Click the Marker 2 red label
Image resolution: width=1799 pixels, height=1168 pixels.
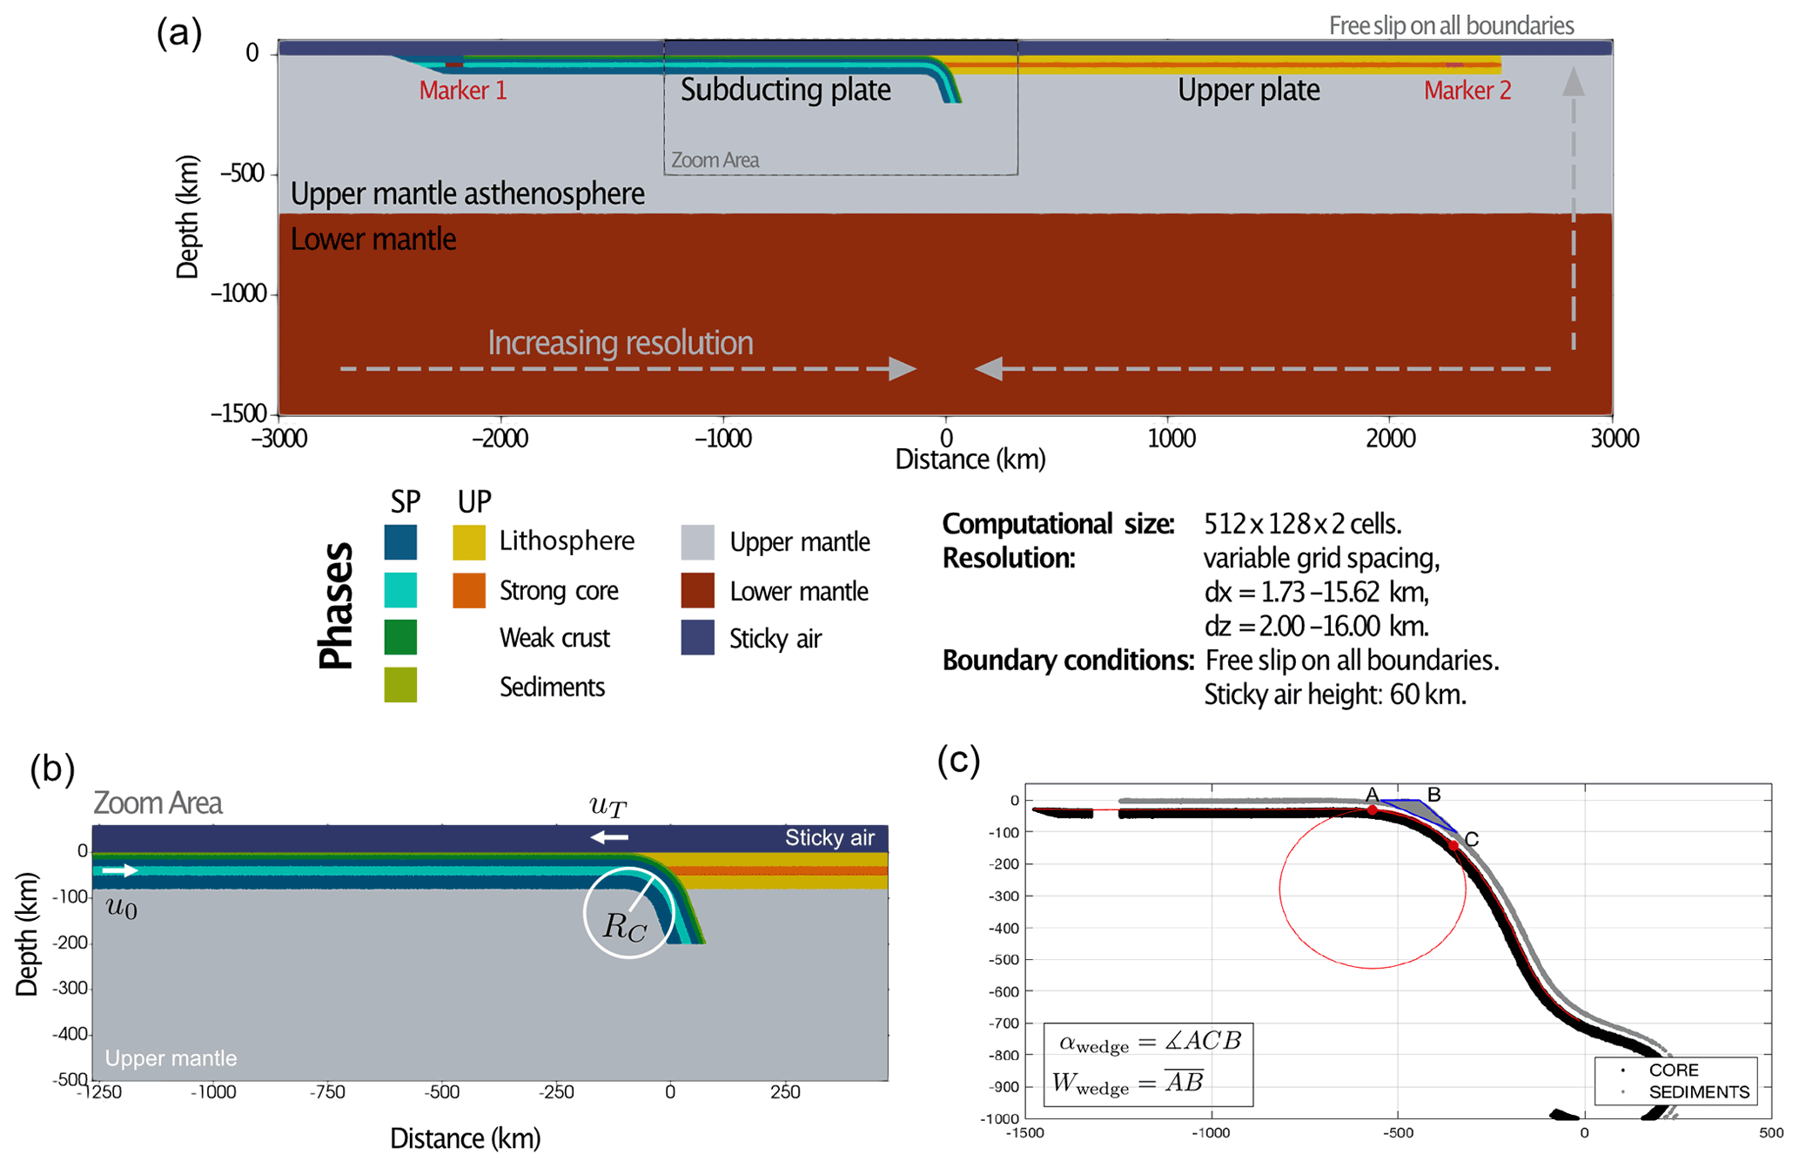1467,91
